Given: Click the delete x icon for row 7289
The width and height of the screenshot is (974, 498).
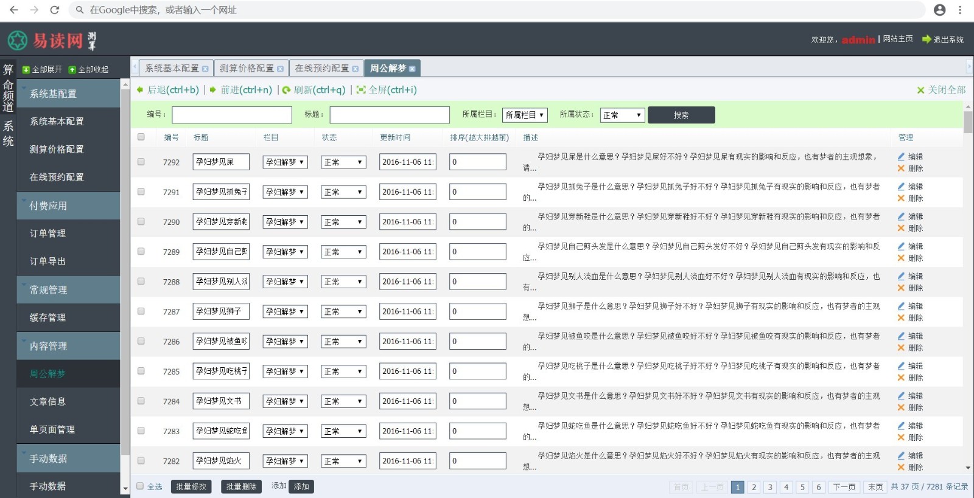Looking at the screenshot, I should pyautogui.click(x=901, y=258).
